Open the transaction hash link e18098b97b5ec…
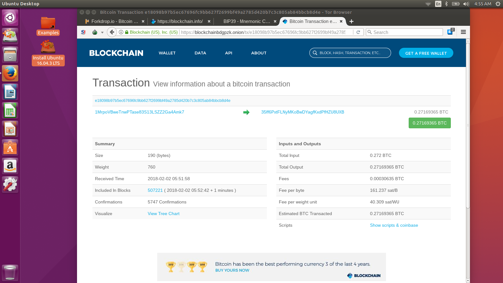 click(163, 101)
